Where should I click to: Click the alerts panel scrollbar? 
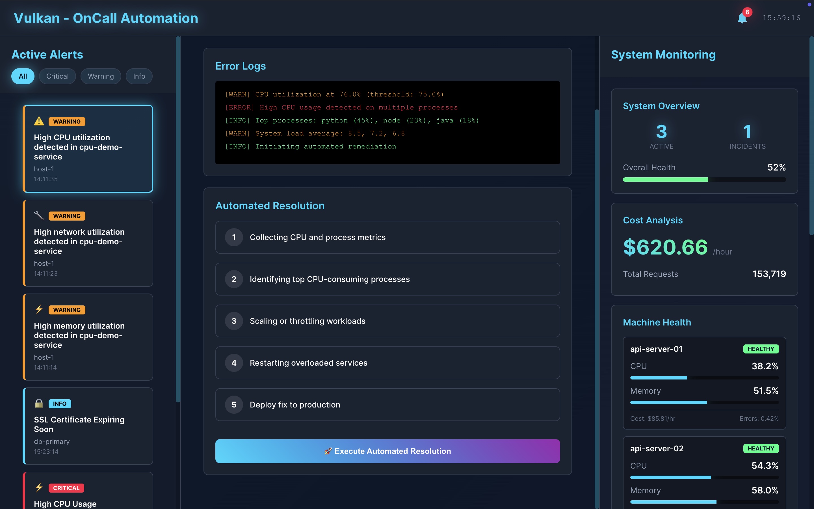(178, 219)
